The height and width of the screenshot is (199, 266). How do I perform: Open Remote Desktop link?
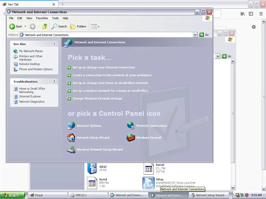tap(30, 64)
